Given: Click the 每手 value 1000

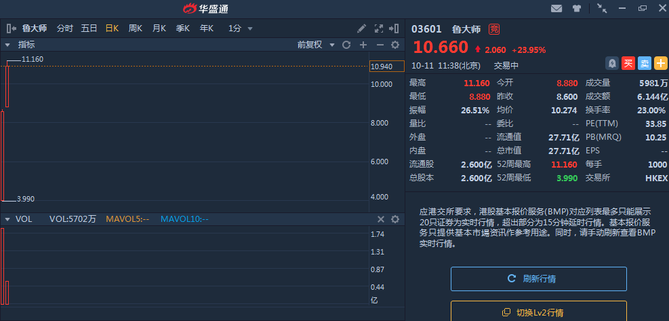Looking at the screenshot, I should point(657,164).
